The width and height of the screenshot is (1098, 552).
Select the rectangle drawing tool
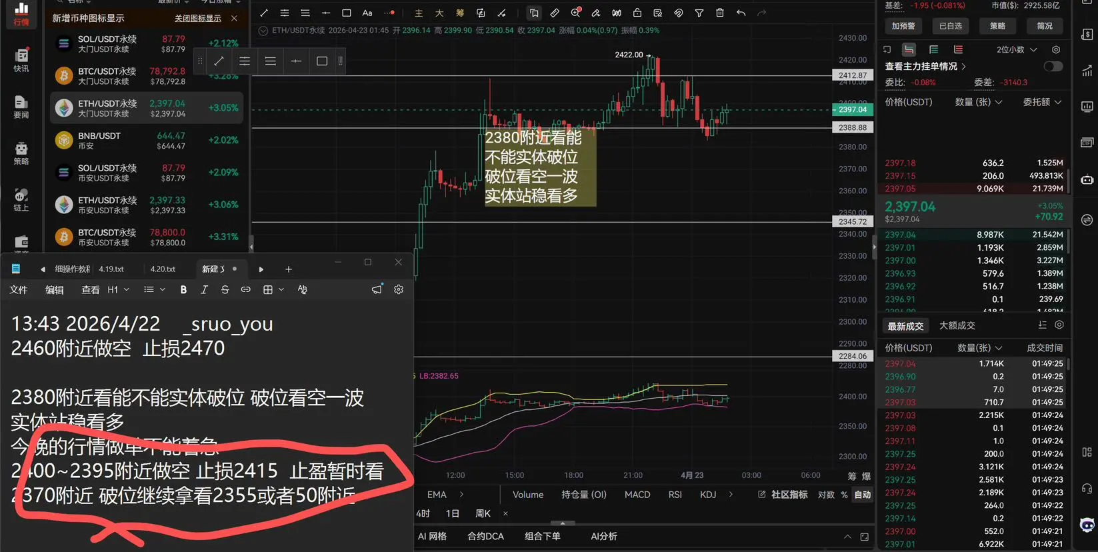pos(347,13)
